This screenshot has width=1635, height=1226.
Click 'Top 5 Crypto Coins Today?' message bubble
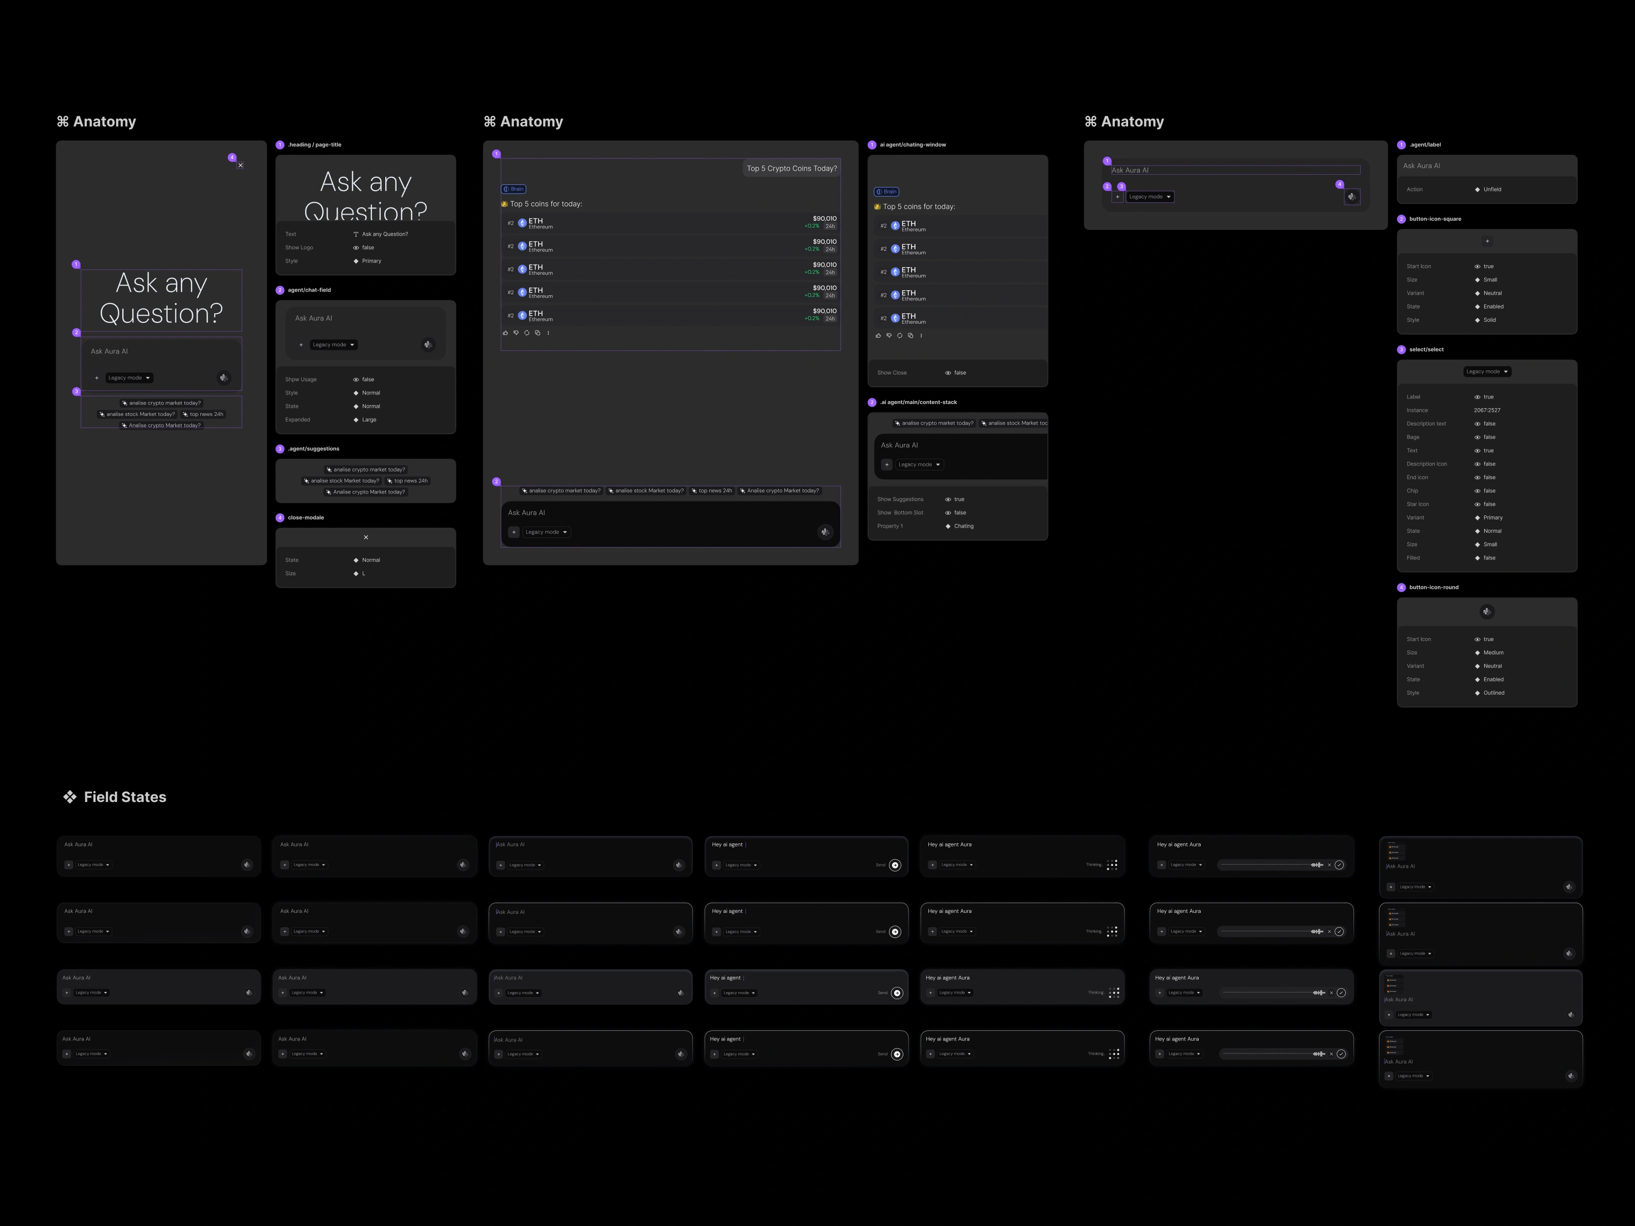pos(791,169)
